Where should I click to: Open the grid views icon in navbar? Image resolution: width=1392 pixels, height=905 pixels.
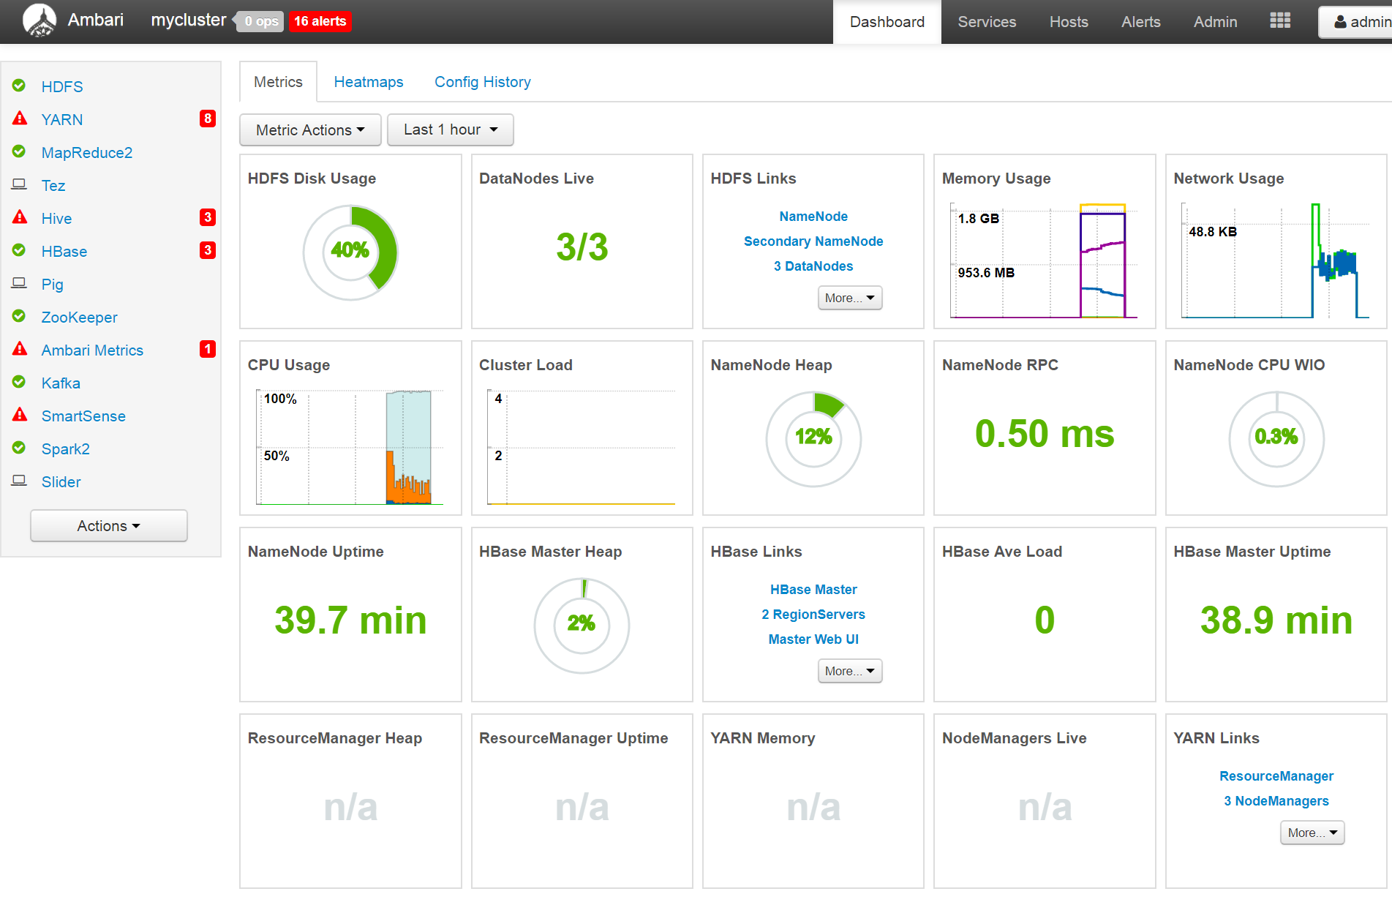click(1280, 21)
